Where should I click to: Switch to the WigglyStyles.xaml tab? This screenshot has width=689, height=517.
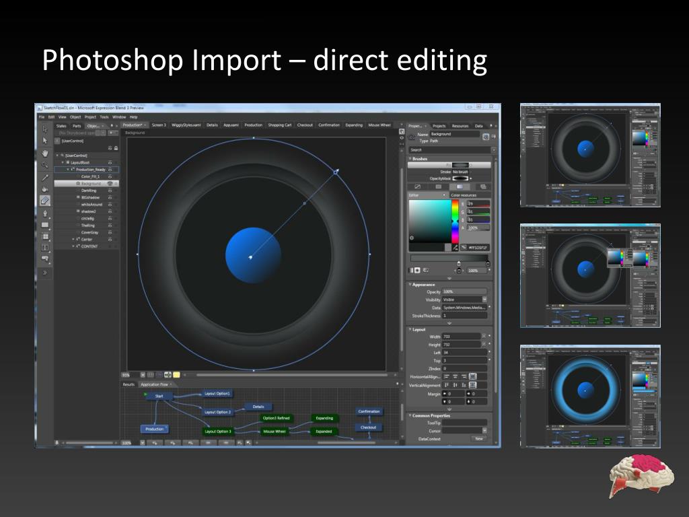coord(186,125)
